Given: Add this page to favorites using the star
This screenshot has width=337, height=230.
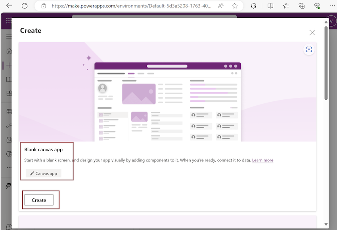Looking at the screenshot, I should 234,6.
